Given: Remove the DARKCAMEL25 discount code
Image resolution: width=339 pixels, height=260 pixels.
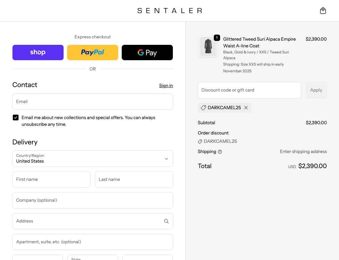Looking at the screenshot, I should click(x=246, y=108).
